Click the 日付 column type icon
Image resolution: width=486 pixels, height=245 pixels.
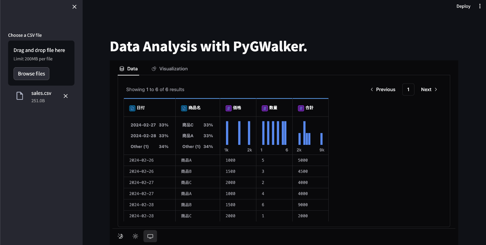pyautogui.click(x=132, y=108)
